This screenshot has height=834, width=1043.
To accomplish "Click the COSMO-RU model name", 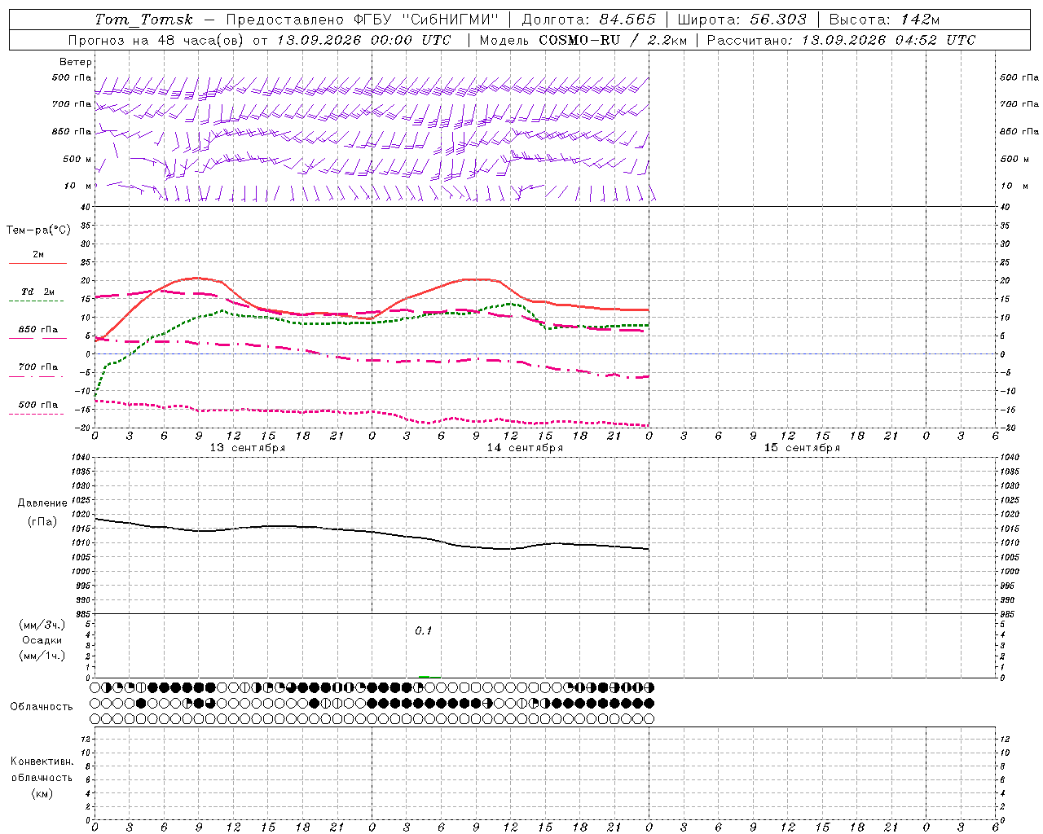I will pyautogui.click(x=580, y=40).
